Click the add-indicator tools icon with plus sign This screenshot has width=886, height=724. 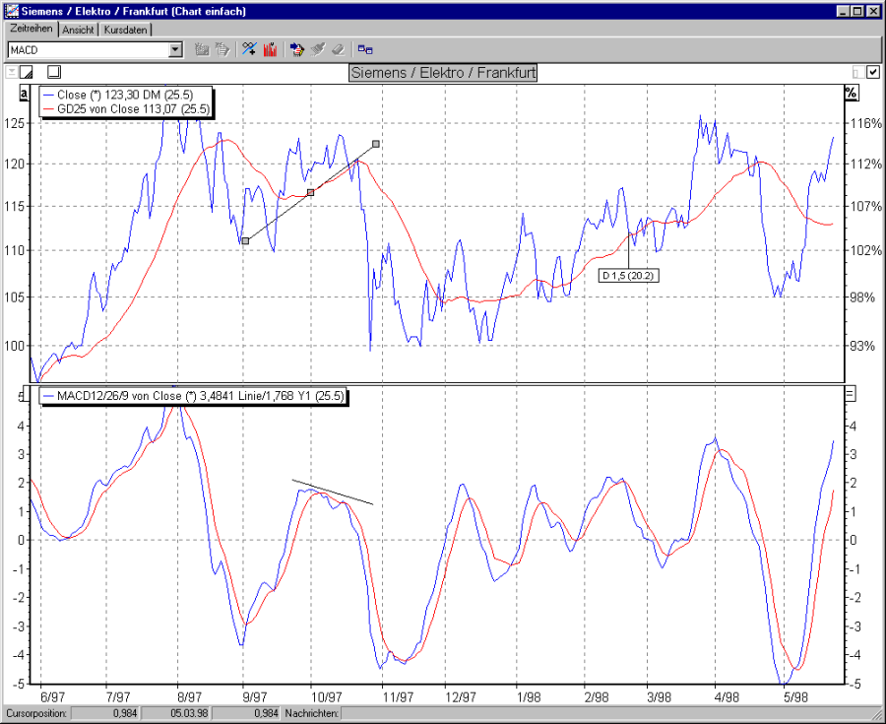pyautogui.click(x=248, y=49)
